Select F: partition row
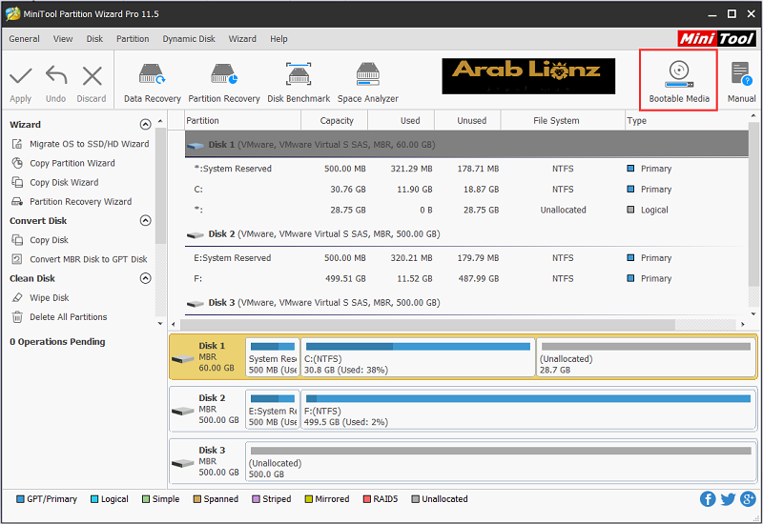Image resolution: width=763 pixels, height=524 pixels. pyautogui.click(x=466, y=278)
